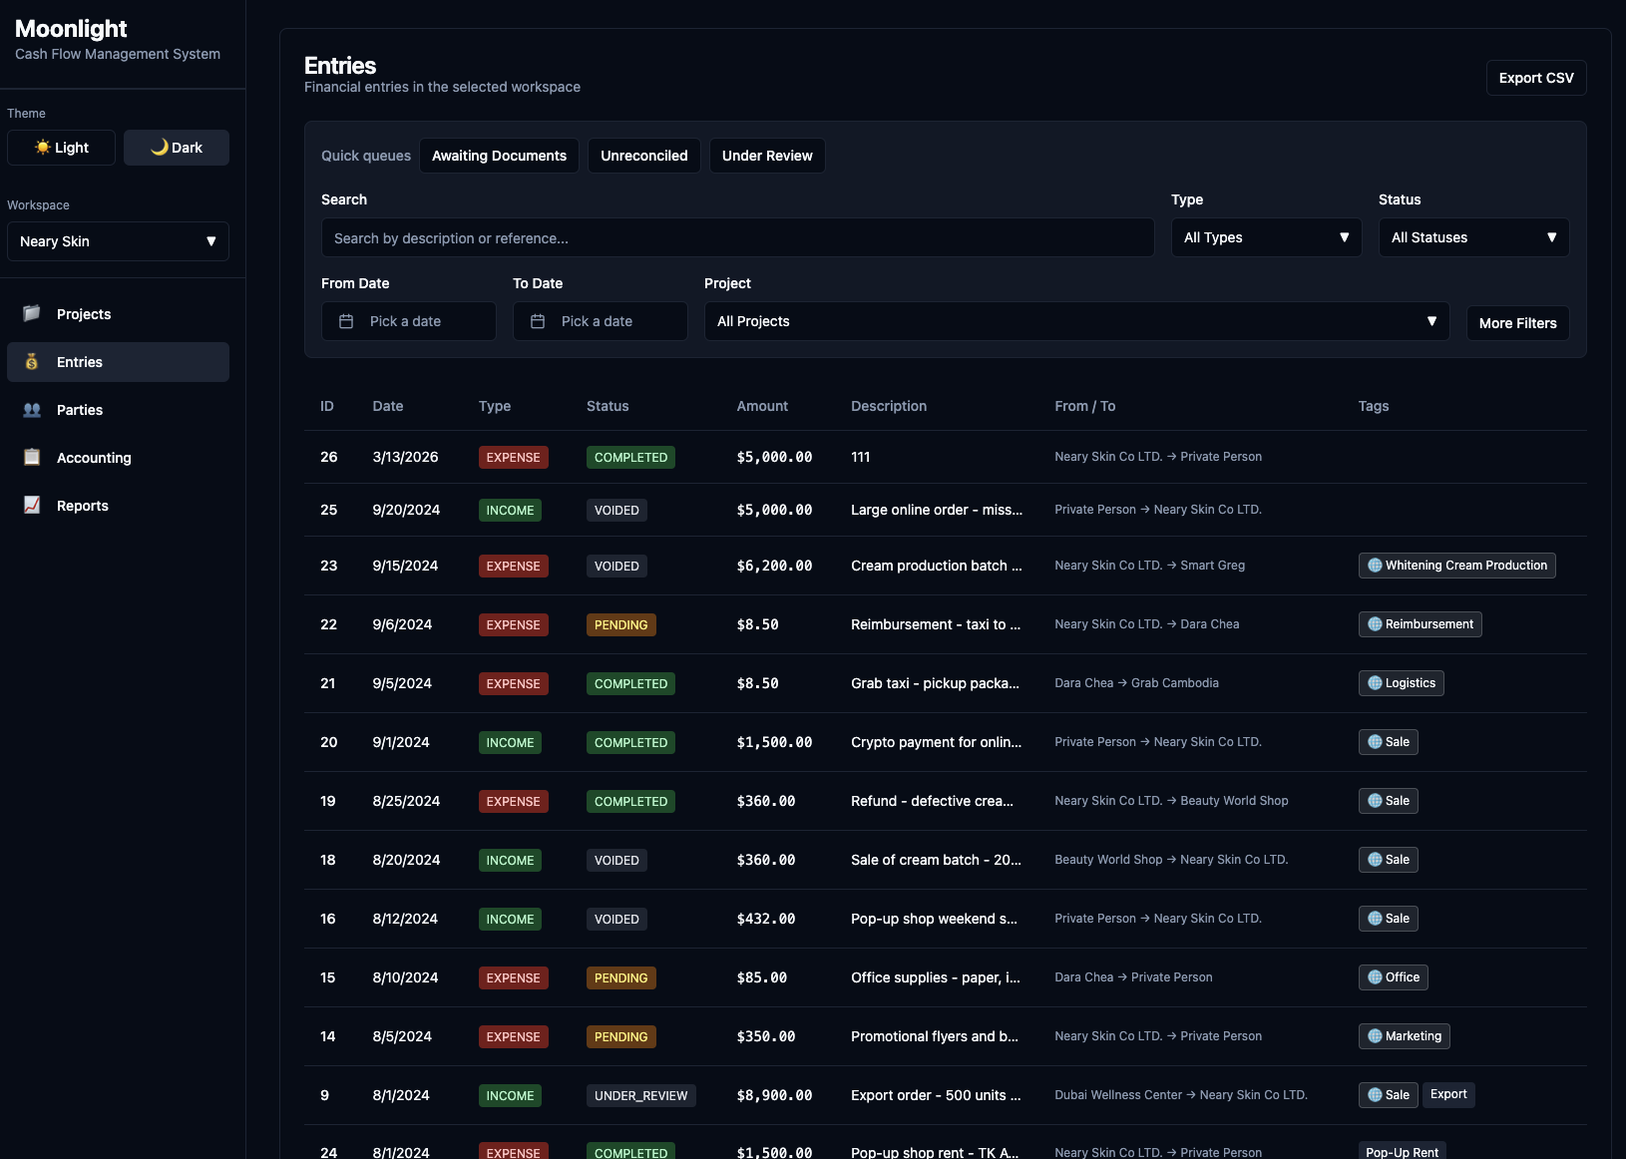Click search by description field
The image size is (1626, 1159).
point(737,237)
